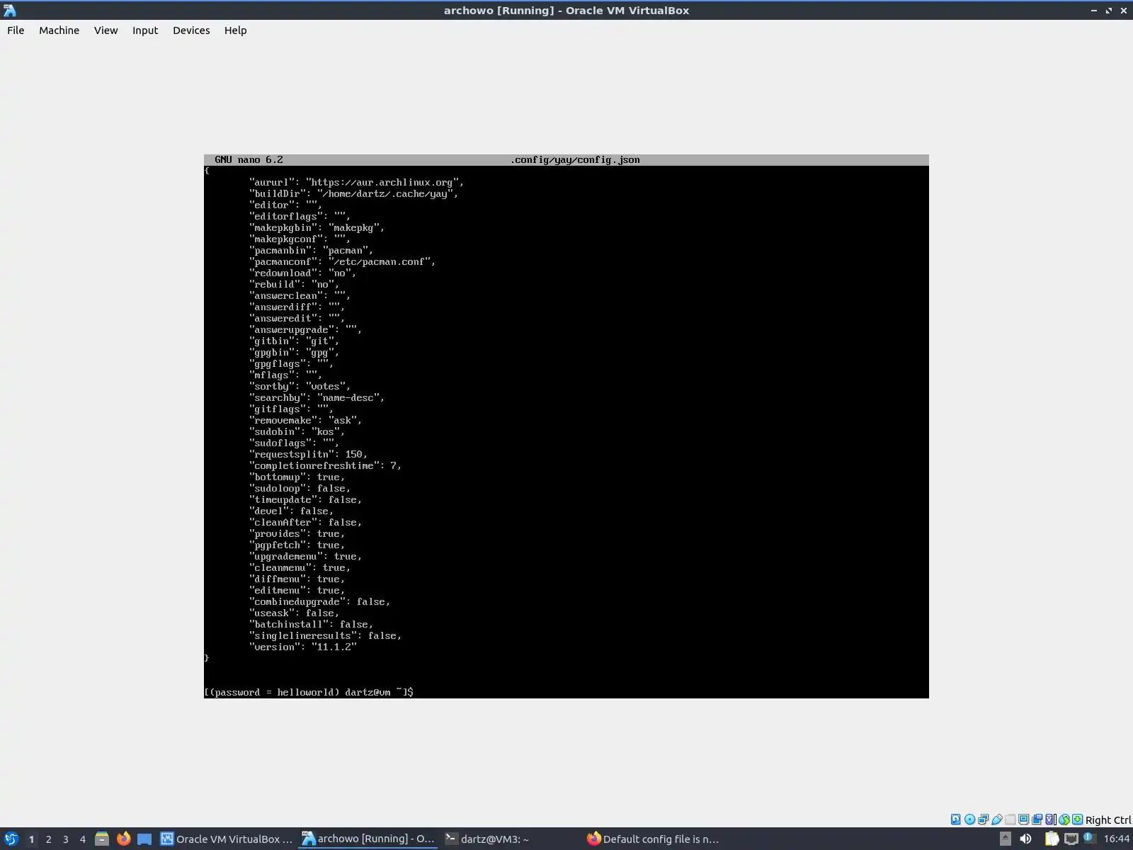Open the volume control tray icon
Image resolution: width=1133 pixels, height=850 pixels.
(1025, 839)
